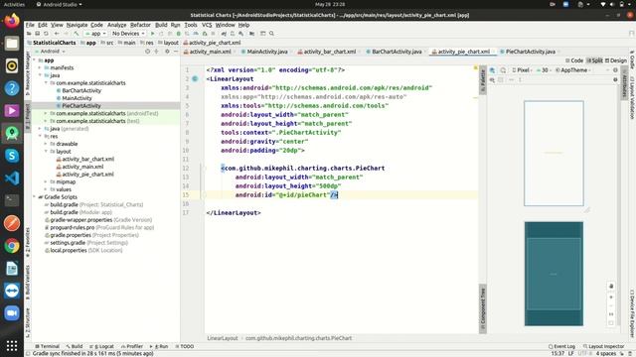This screenshot has width=636, height=357.
Task: Open the No Devices dropdown
Action: click(x=128, y=34)
